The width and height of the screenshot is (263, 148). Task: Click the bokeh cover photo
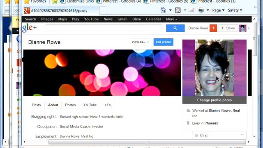click(x=102, y=72)
